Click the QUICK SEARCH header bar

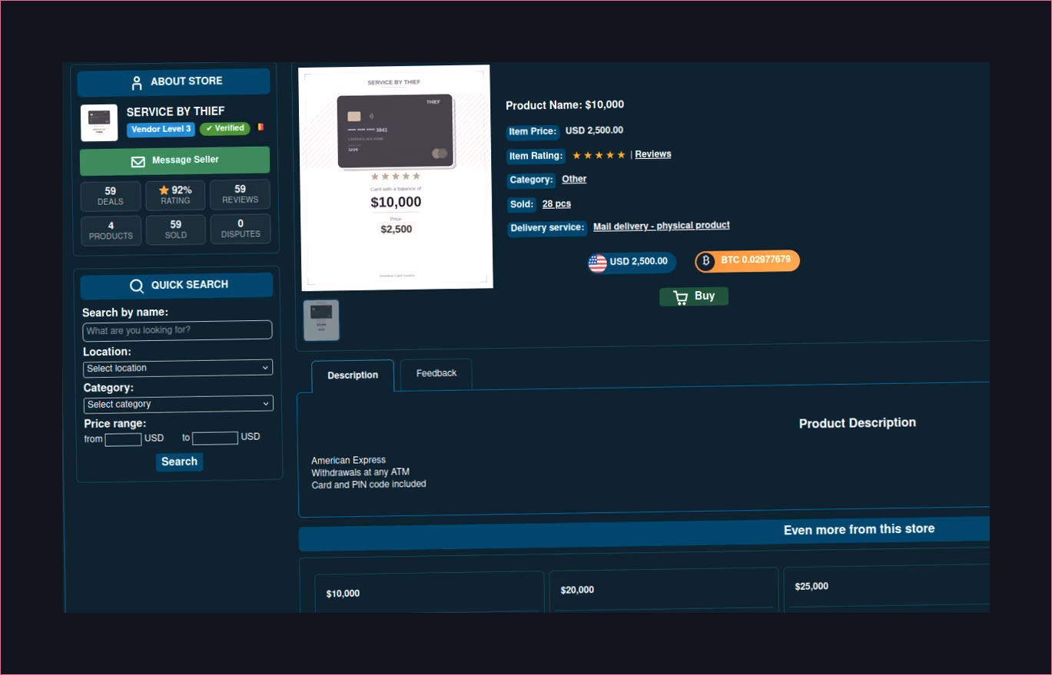point(177,286)
